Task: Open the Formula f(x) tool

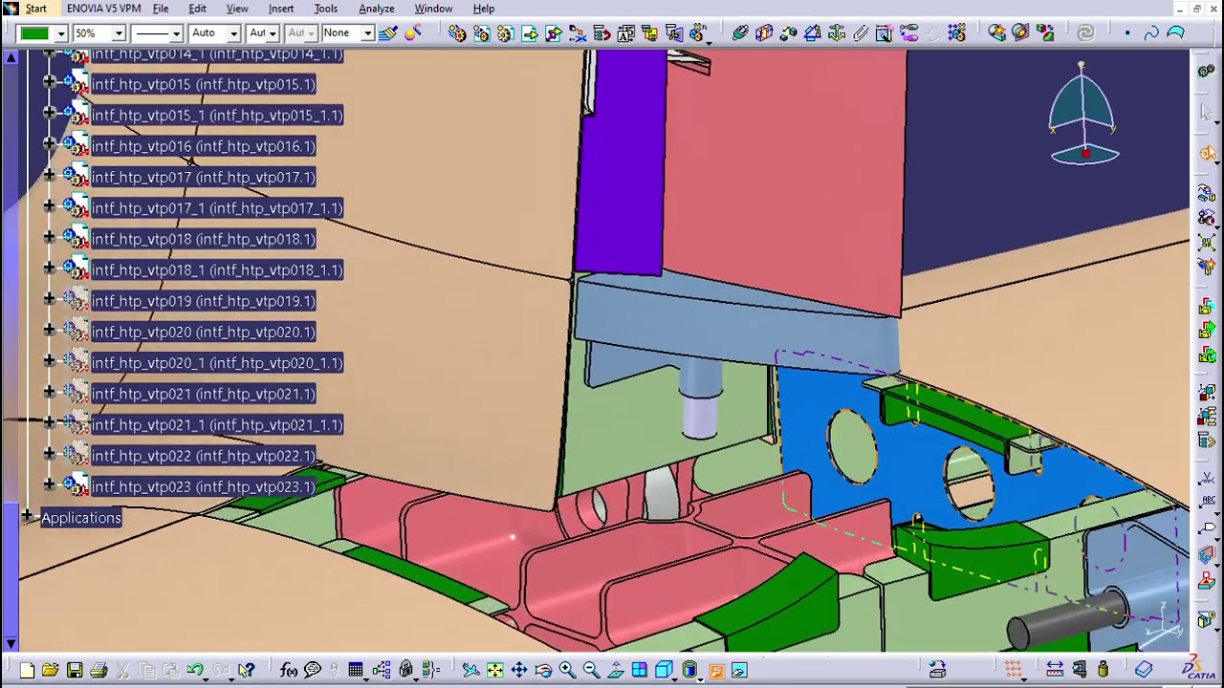Action: click(x=289, y=670)
